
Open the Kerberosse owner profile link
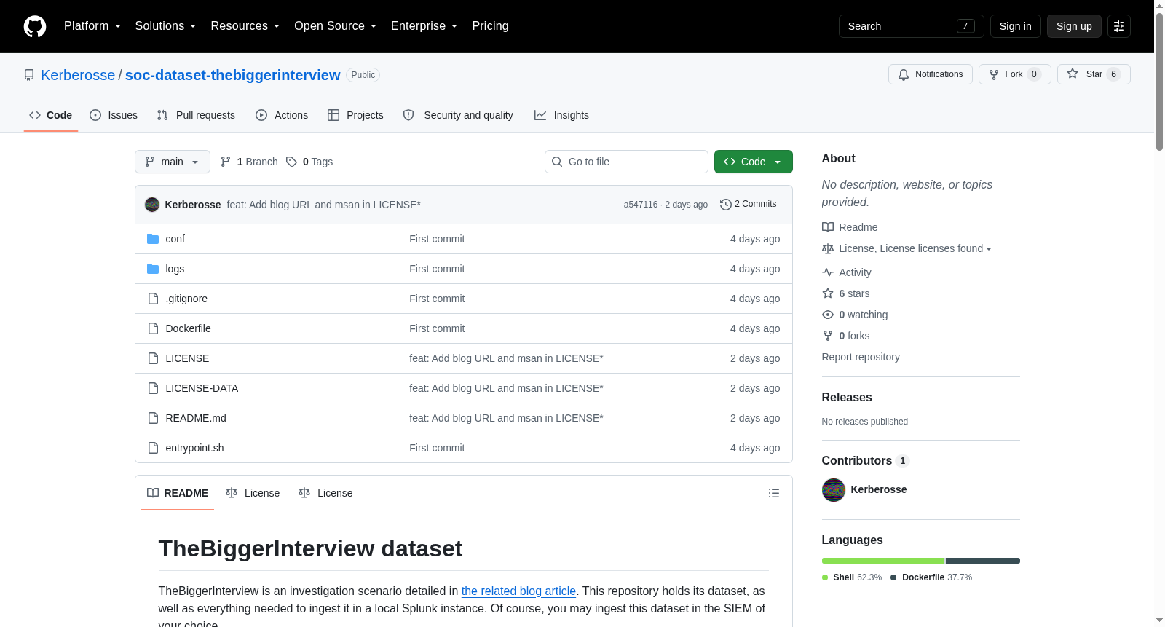pyautogui.click(x=78, y=75)
